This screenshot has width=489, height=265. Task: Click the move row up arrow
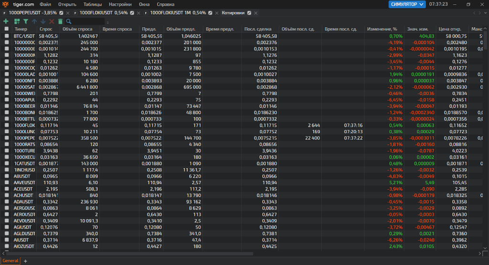[34, 21]
